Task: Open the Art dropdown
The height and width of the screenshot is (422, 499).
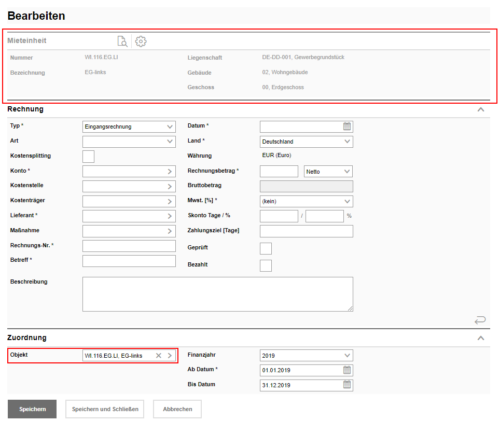Action: click(129, 142)
